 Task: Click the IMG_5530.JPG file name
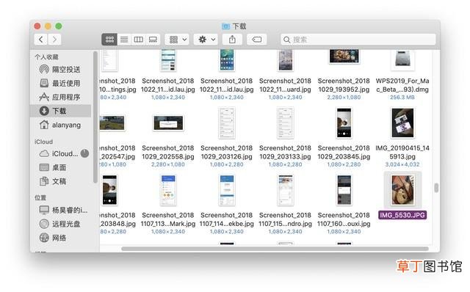(402, 215)
